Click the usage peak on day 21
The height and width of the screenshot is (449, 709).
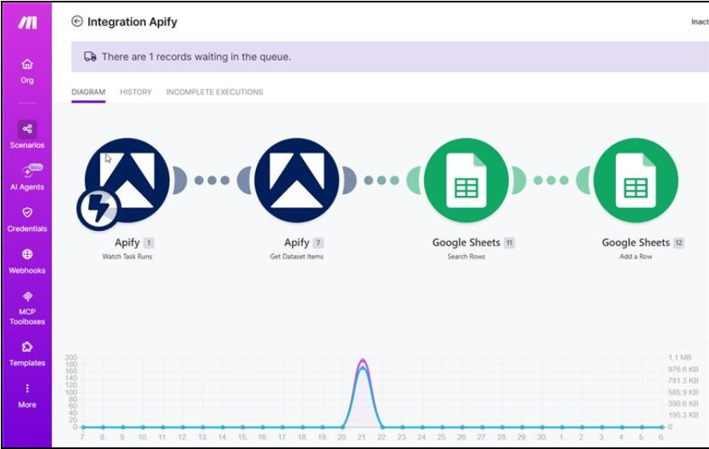[x=362, y=360]
